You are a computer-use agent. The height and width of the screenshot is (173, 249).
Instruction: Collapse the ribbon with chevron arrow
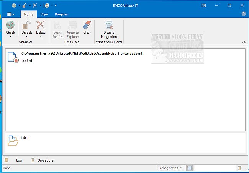[x=244, y=42]
